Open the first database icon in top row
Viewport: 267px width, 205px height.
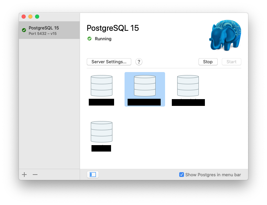[x=102, y=86]
